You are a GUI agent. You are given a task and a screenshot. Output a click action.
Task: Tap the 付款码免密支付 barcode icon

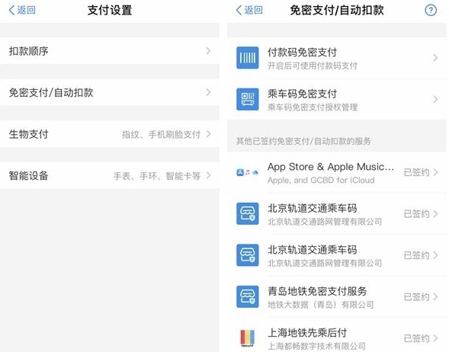248,58
